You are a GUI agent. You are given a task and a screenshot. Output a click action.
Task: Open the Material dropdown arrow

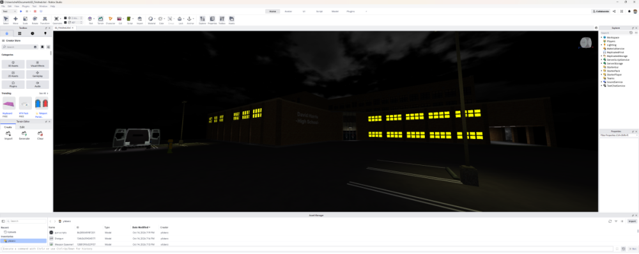pyautogui.click(x=155, y=19)
